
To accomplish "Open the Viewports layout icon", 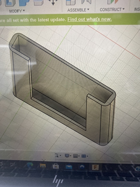I will 85,156.
